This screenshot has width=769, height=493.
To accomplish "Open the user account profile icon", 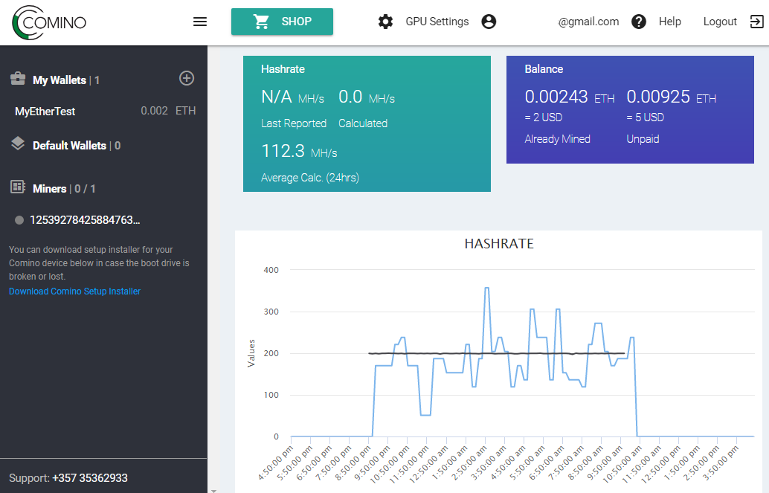I will coord(489,22).
